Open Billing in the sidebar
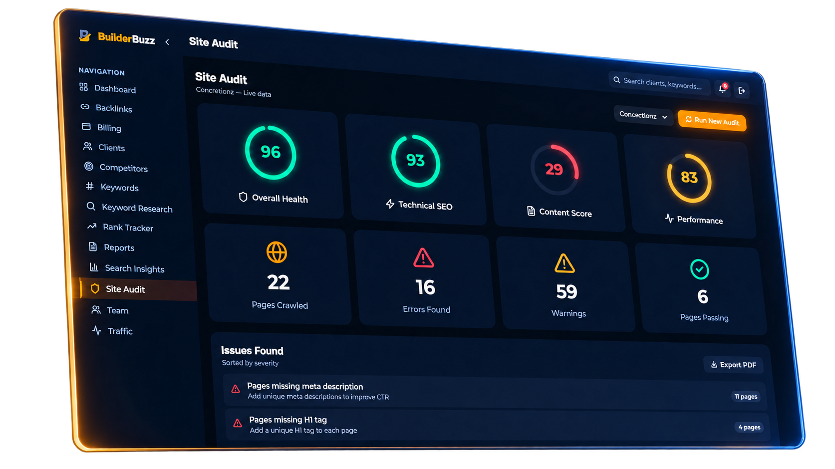 (x=102, y=127)
